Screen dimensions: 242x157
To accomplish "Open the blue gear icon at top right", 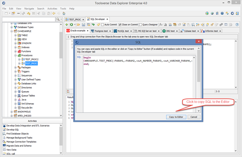I will [222, 13].
